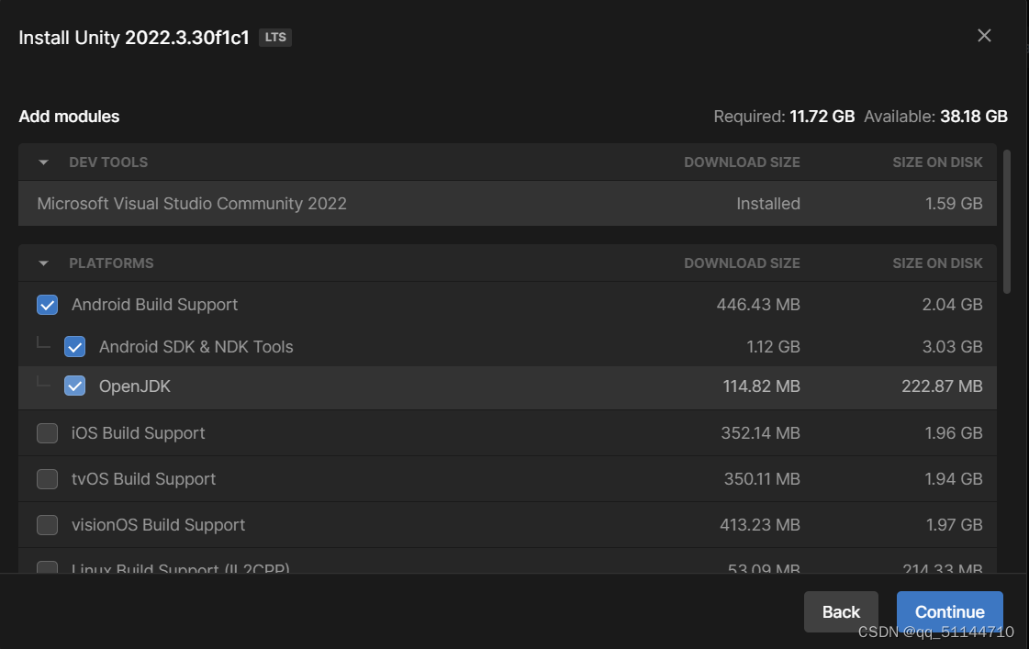Image resolution: width=1029 pixels, height=649 pixels.
Task: Click the 413.23 MB download size
Action: (x=759, y=525)
